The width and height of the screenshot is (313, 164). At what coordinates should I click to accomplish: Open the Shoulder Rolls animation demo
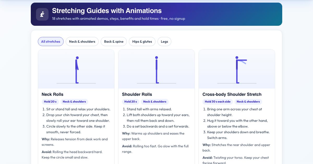156,69
